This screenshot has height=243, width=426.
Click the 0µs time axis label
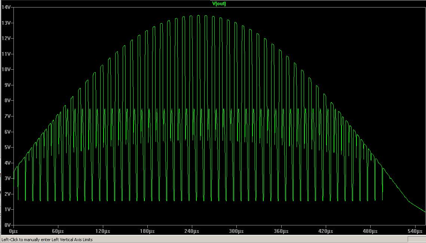pyautogui.click(x=13, y=231)
